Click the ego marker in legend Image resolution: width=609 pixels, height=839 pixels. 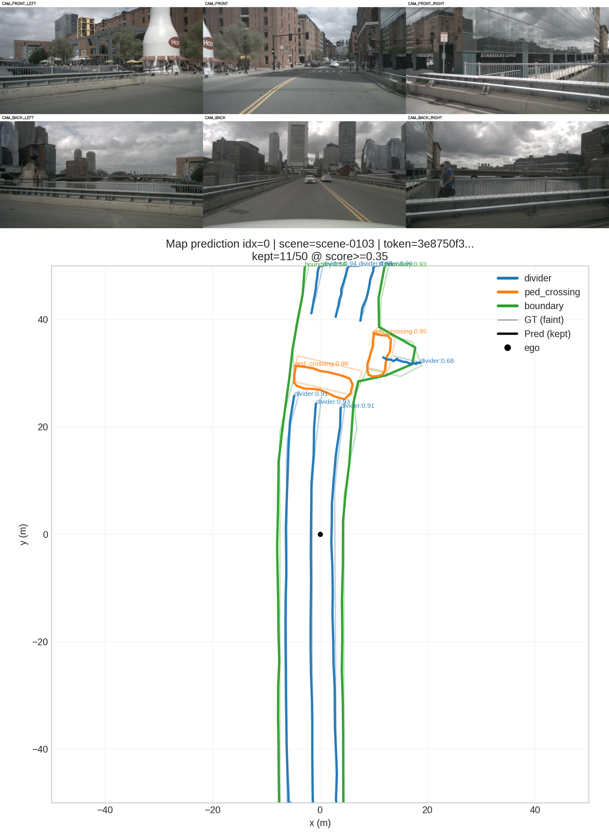(x=507, y=348)
